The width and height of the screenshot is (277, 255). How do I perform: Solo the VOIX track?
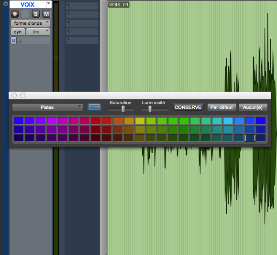36,14
